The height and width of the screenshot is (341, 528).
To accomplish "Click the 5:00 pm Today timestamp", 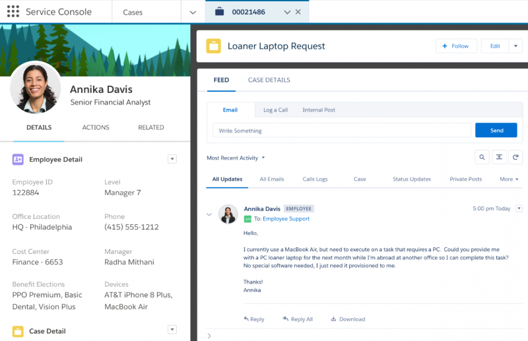I will tap(491, 208).
